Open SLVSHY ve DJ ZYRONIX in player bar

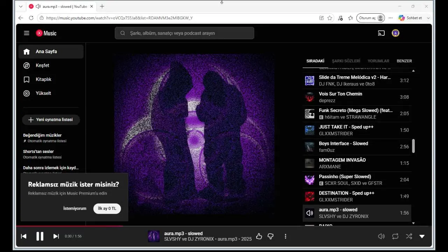click(x=189, y=239)
